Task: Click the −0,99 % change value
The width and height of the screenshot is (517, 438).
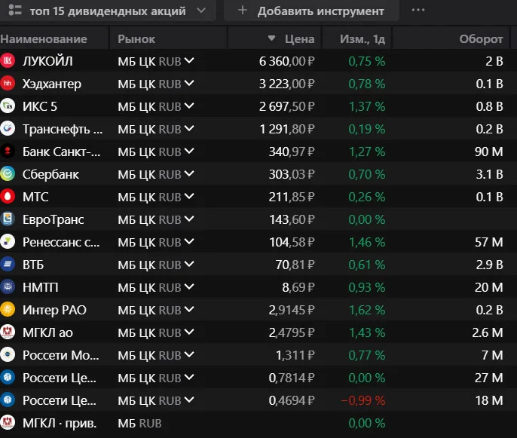Action: click(363, 400)
